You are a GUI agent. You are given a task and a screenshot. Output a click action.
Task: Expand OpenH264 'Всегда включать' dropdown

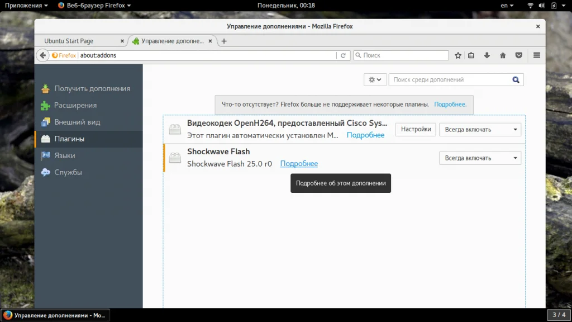point(480,130)
